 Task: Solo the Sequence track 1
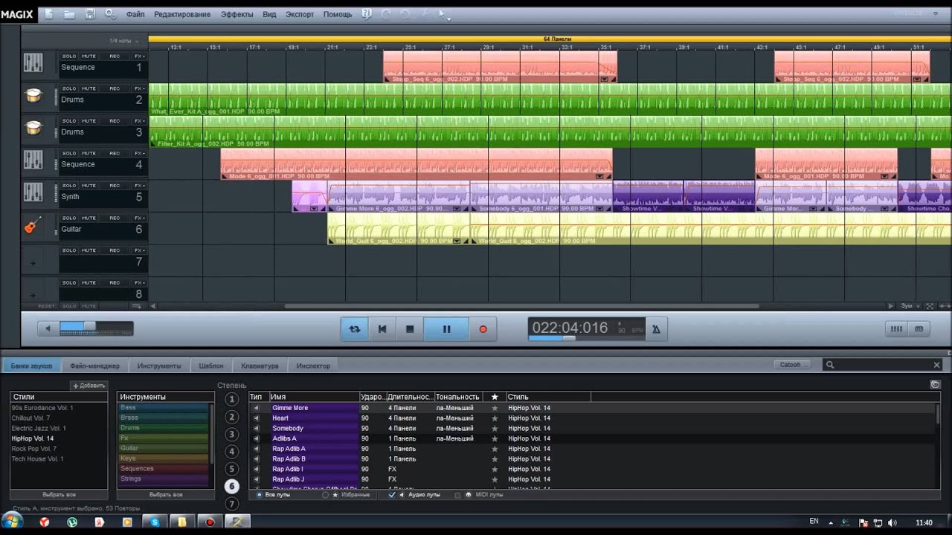(69, 56)
